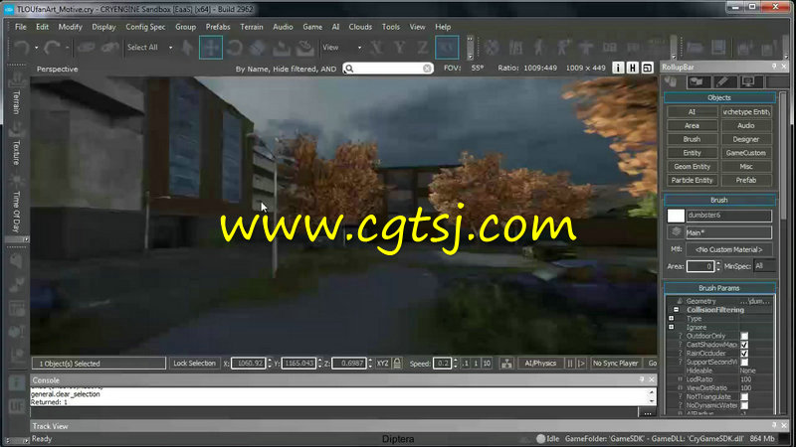Open the Prefabs menu
The width and height of the screenshot is (796, 447).
218,27
